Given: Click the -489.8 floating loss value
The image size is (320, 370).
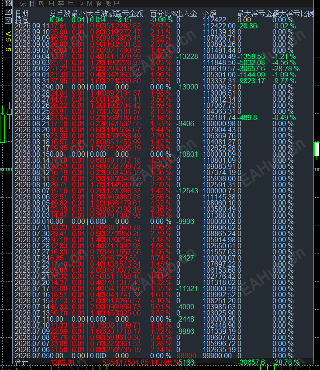Looking at the screenshot, I should 247,117.
